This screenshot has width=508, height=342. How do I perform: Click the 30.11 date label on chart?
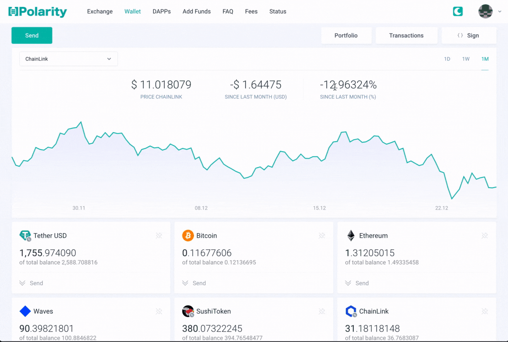click(79, 208)
